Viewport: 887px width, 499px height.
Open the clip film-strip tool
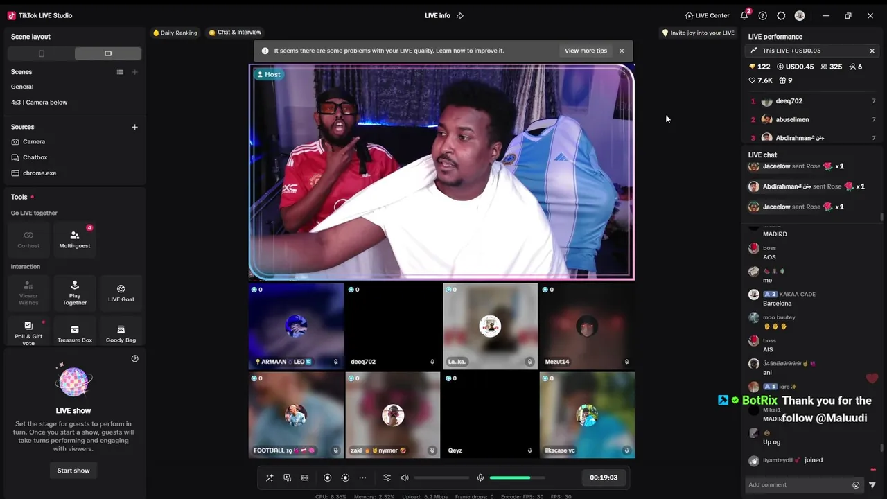[x=305, y=478]
